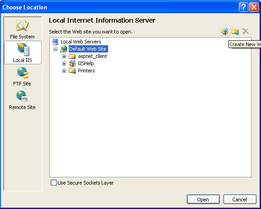Screen dimensions: 261x209
Task: Choose the Remote Site http icon
Action: click(23, 96)
